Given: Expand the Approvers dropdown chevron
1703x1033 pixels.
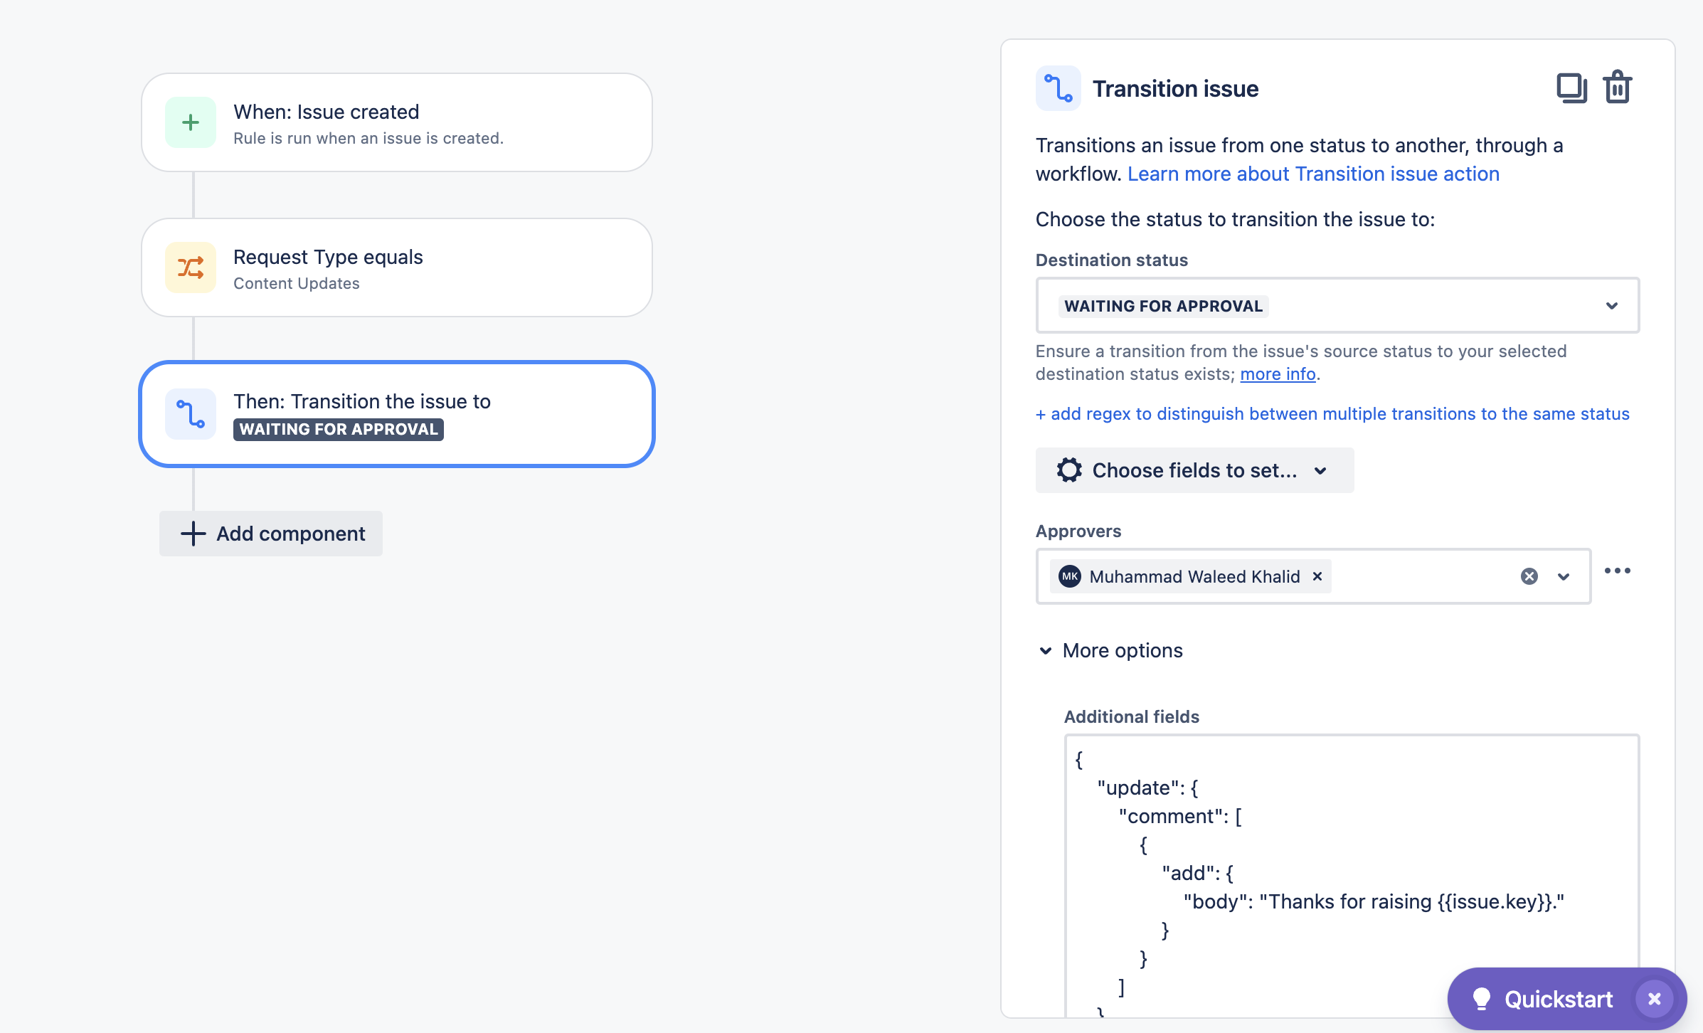Looking at the screenshot, I should tap(1564, 576).
